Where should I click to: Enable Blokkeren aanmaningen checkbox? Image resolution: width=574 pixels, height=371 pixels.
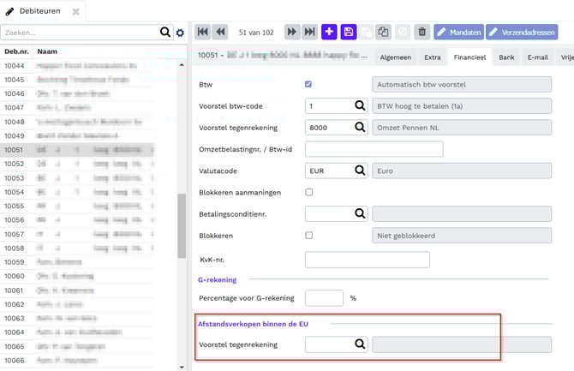click(x=309, y=192)
